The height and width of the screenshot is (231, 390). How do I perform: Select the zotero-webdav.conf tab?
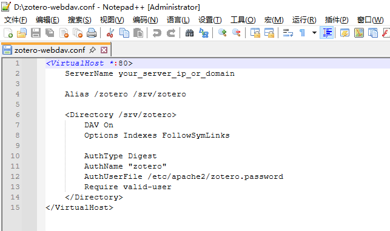[x=50, y=50]
